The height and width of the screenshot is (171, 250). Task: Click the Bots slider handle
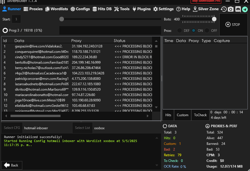(x=214, y=19)
